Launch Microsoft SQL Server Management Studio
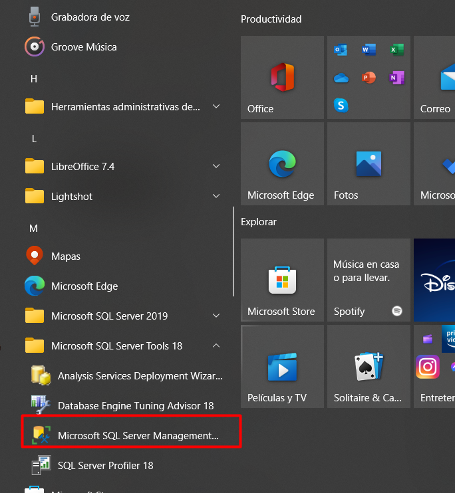Image resolution: width=455 pixels, height=493 pixels. point(138,436)
